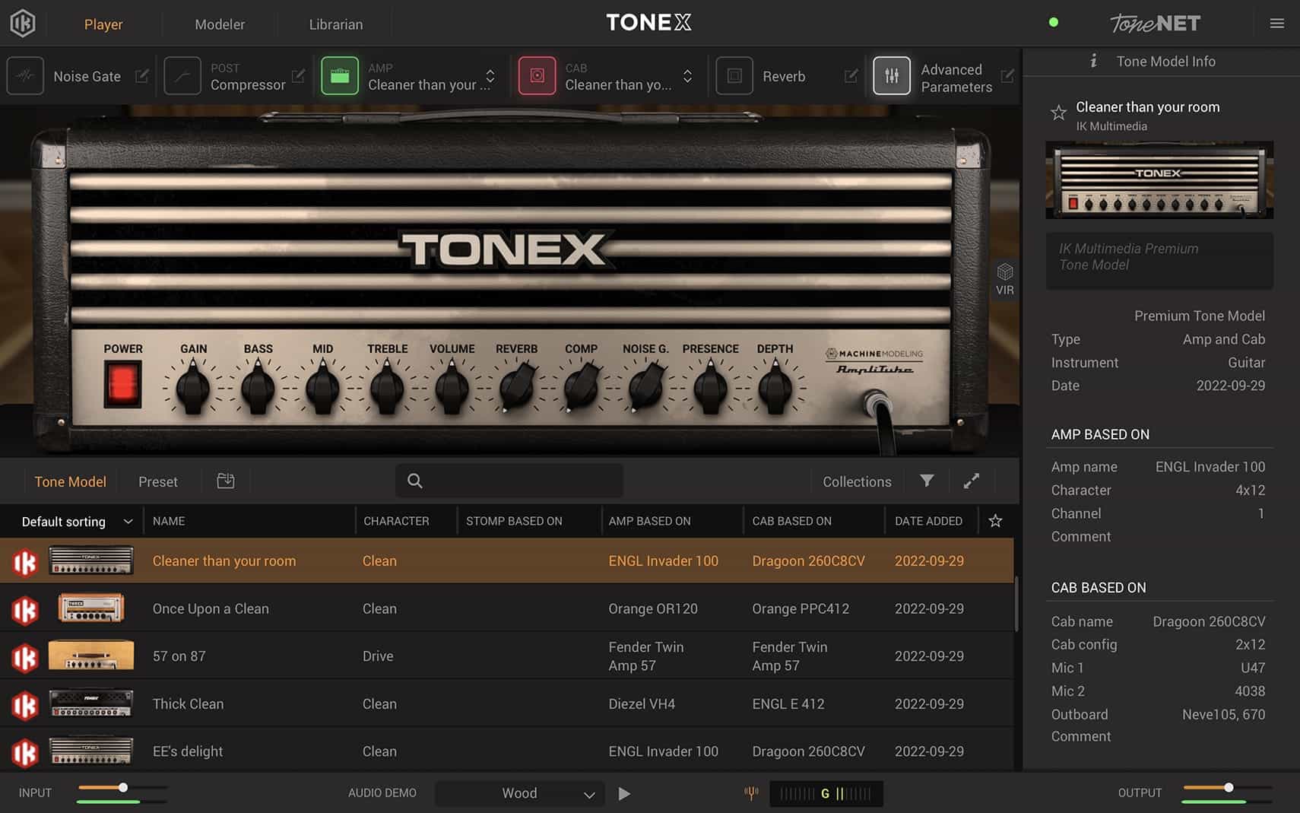This screenshot has width=1300, height=813.
Task: Click the tuner note display
Action: pyautogui.click(x=826, y=793)
